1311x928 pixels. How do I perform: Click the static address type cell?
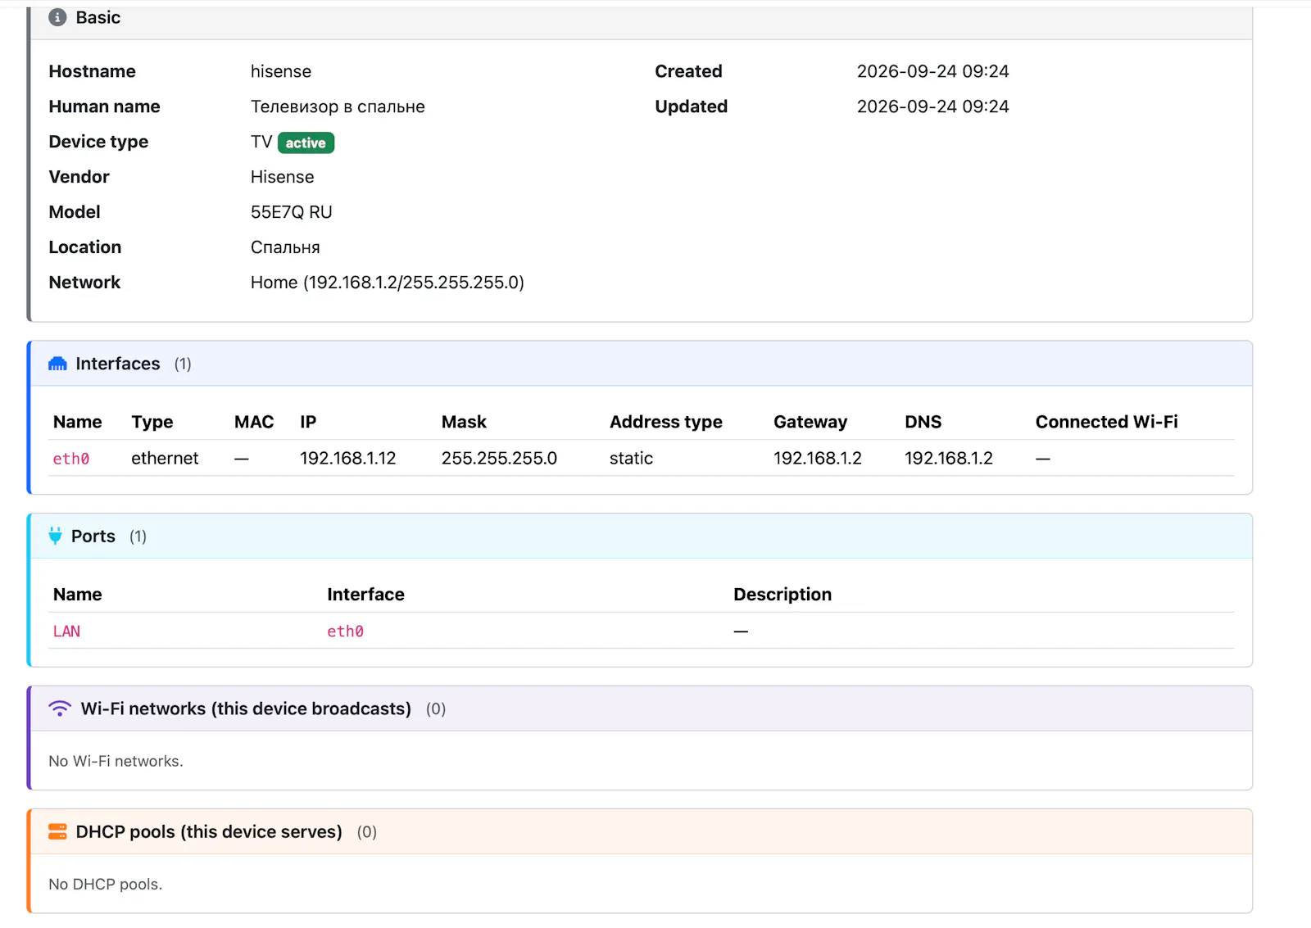(631, 459)
